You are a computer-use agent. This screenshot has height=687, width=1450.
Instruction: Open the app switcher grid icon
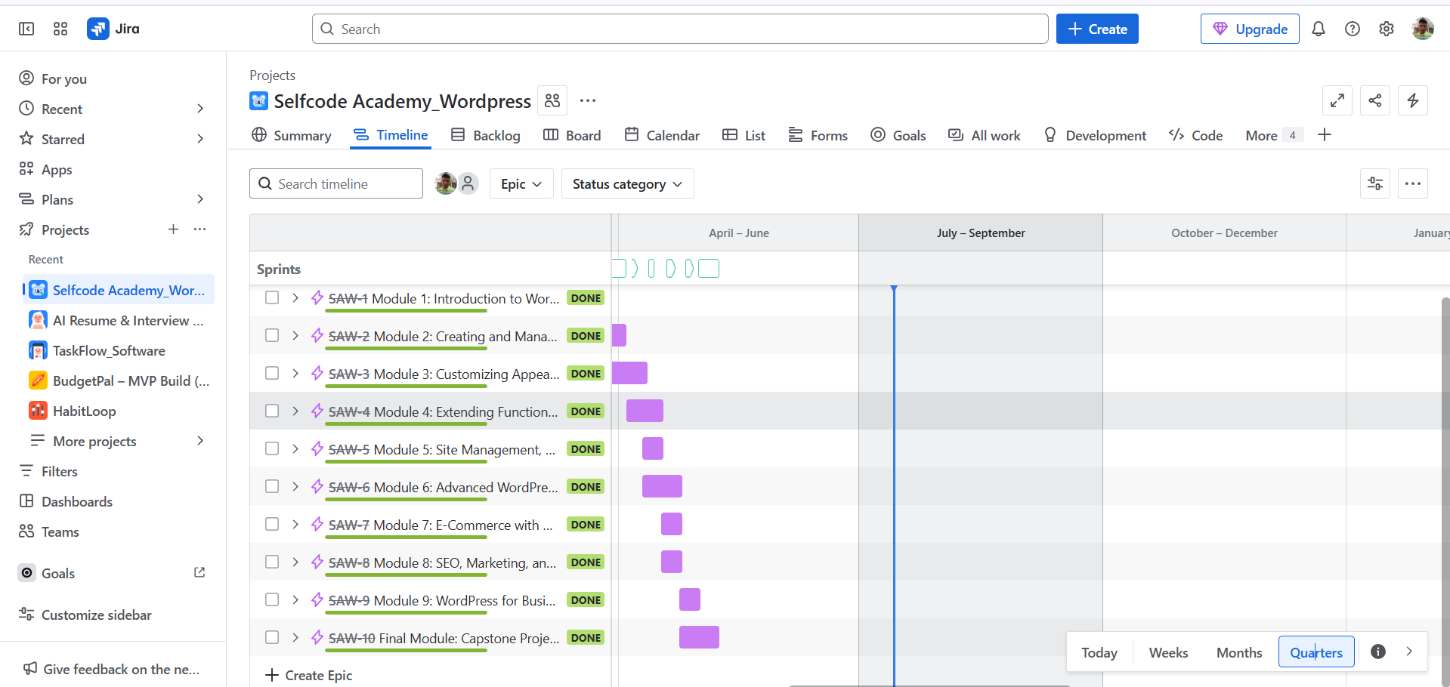coord(60,29)
